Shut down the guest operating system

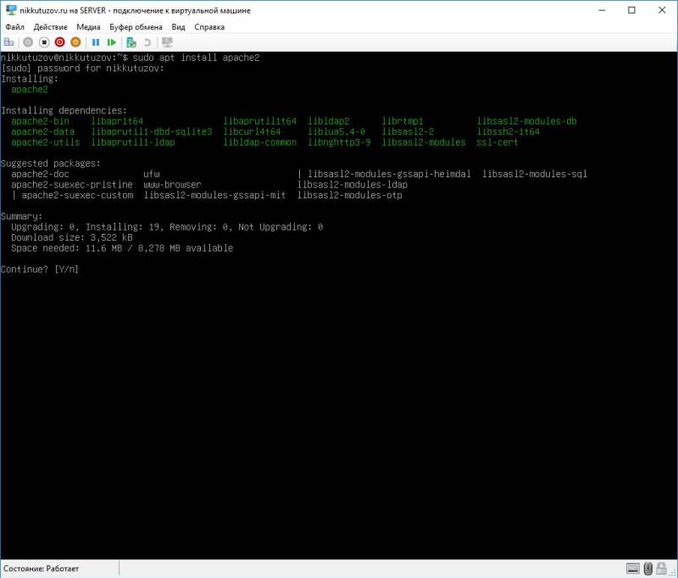point(59,41)
